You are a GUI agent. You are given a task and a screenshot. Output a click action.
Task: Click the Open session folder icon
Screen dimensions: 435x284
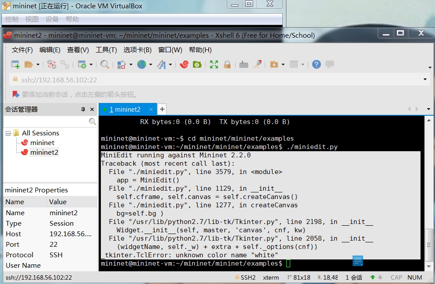tap(29, 64)
